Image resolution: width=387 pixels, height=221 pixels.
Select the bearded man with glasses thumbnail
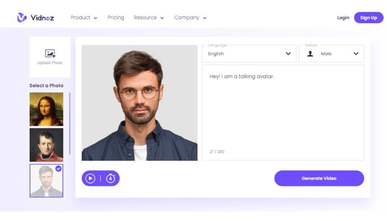(46, 181)
